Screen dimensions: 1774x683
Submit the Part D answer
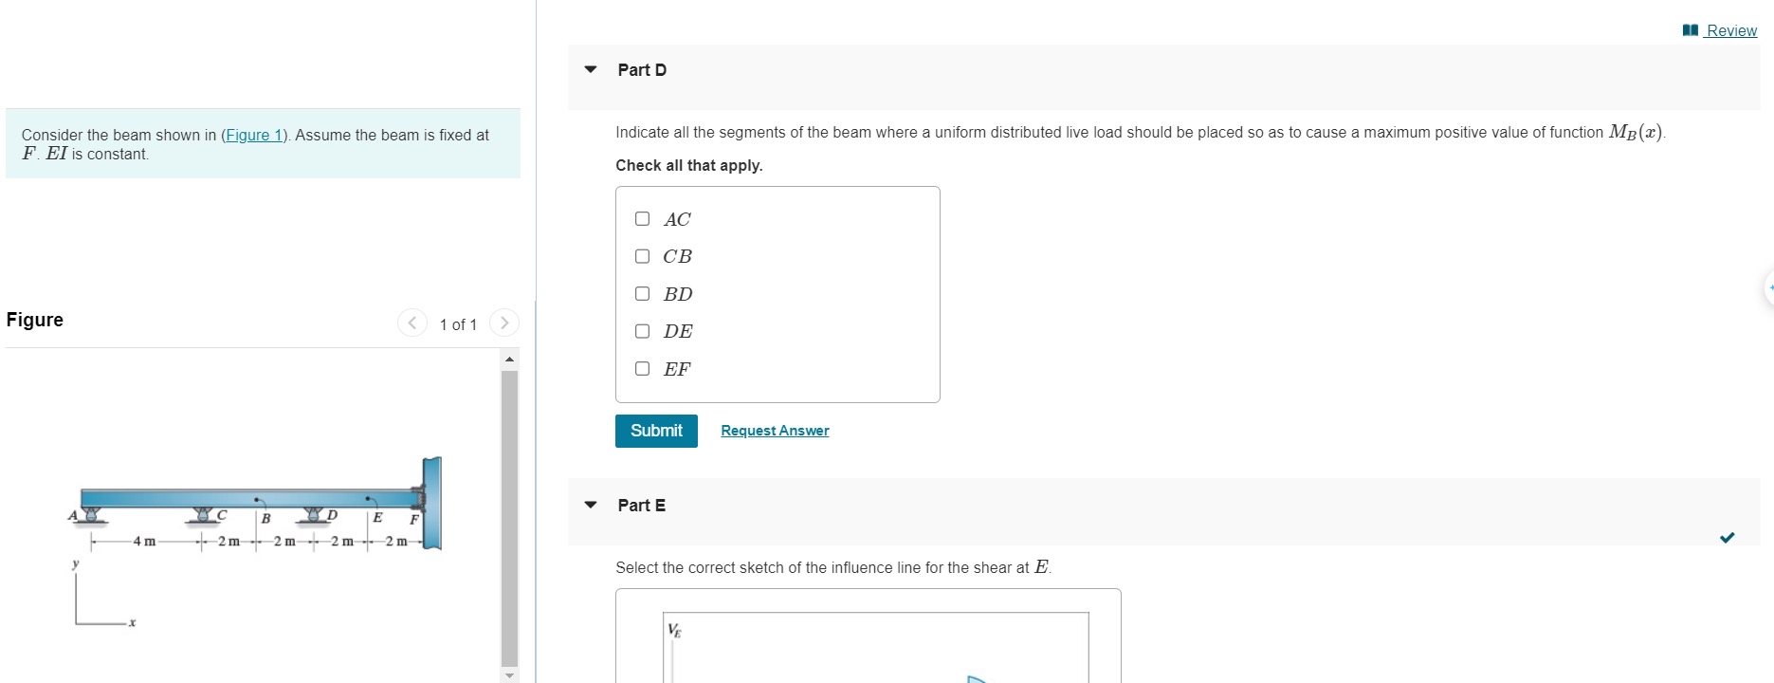pos(655,430)
